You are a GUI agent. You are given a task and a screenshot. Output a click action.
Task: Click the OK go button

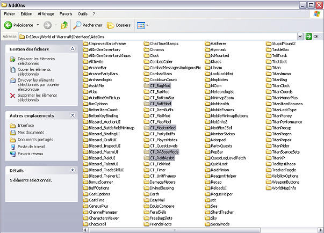tap(312, 37)
